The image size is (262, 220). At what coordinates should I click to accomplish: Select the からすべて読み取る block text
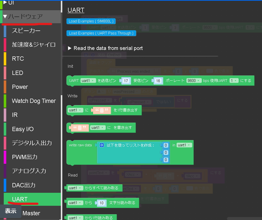point(101,188)
